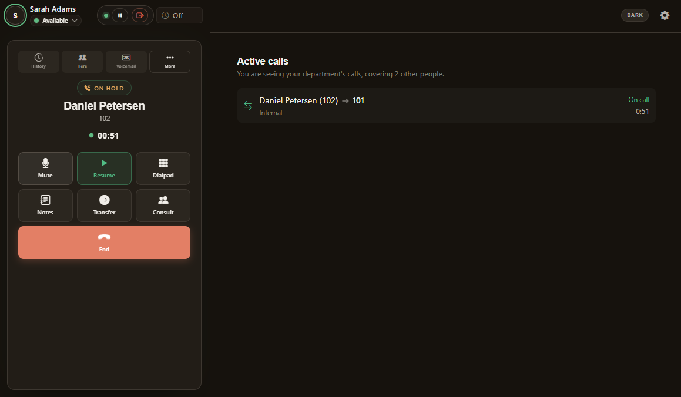Click the Sarah Adams avatar

[15, 15]
